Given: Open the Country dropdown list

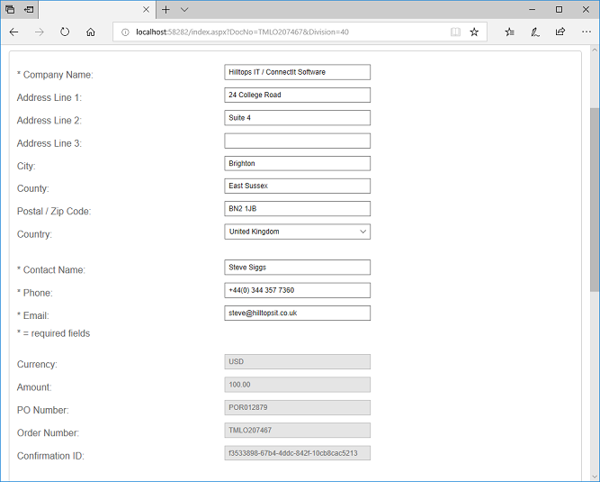Looking at the screenshot, I should click(297, 232).
